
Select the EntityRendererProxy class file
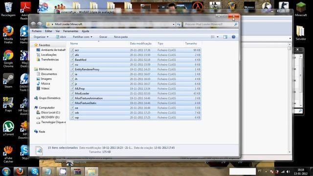coord(135,69)
